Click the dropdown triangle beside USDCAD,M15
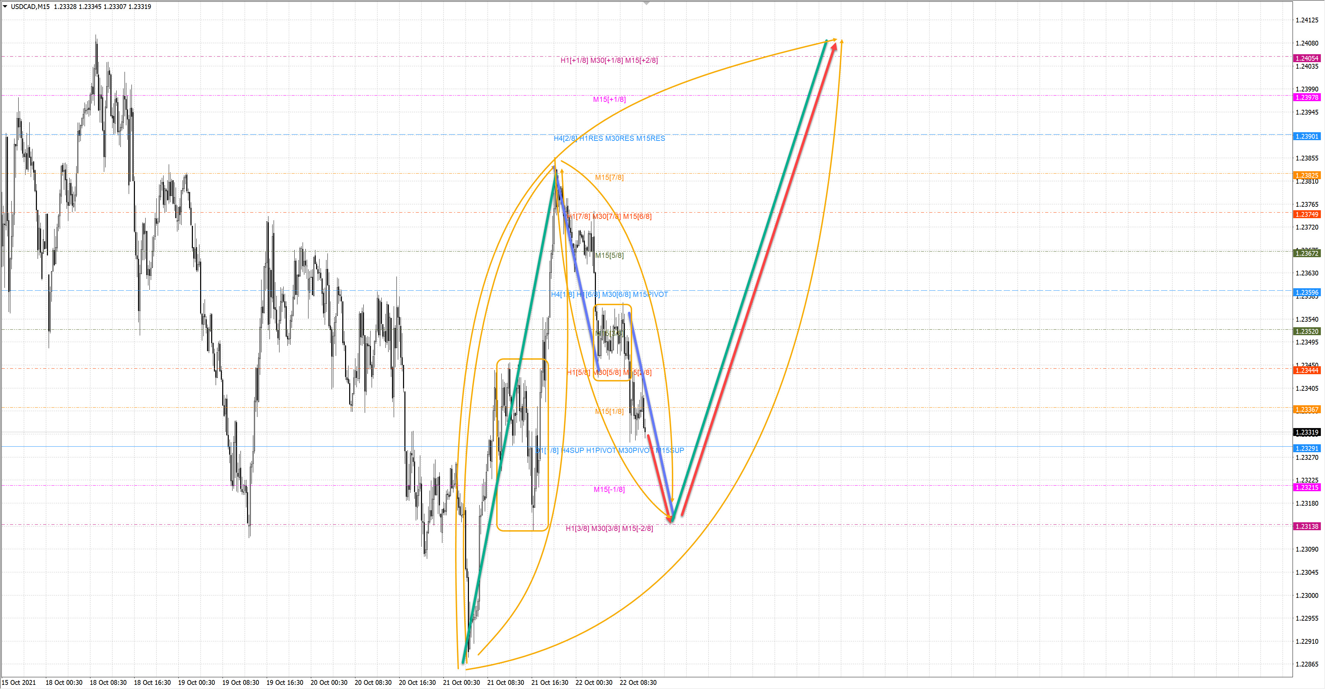Image resolution: width=1325 pixels, height=689 pixels. pos(5,7)
